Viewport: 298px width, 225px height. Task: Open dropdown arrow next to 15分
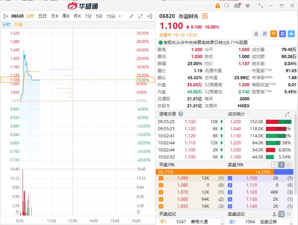click(120, 16)
